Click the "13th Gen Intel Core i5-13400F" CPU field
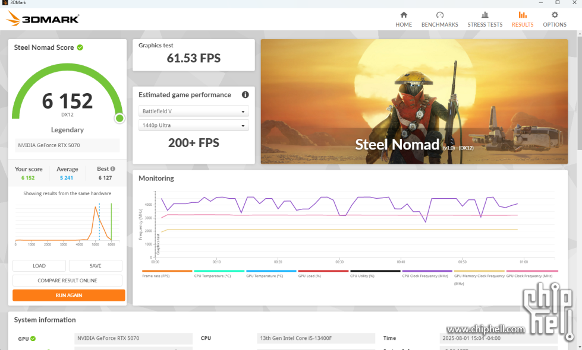582x350 pixels. 316,338
